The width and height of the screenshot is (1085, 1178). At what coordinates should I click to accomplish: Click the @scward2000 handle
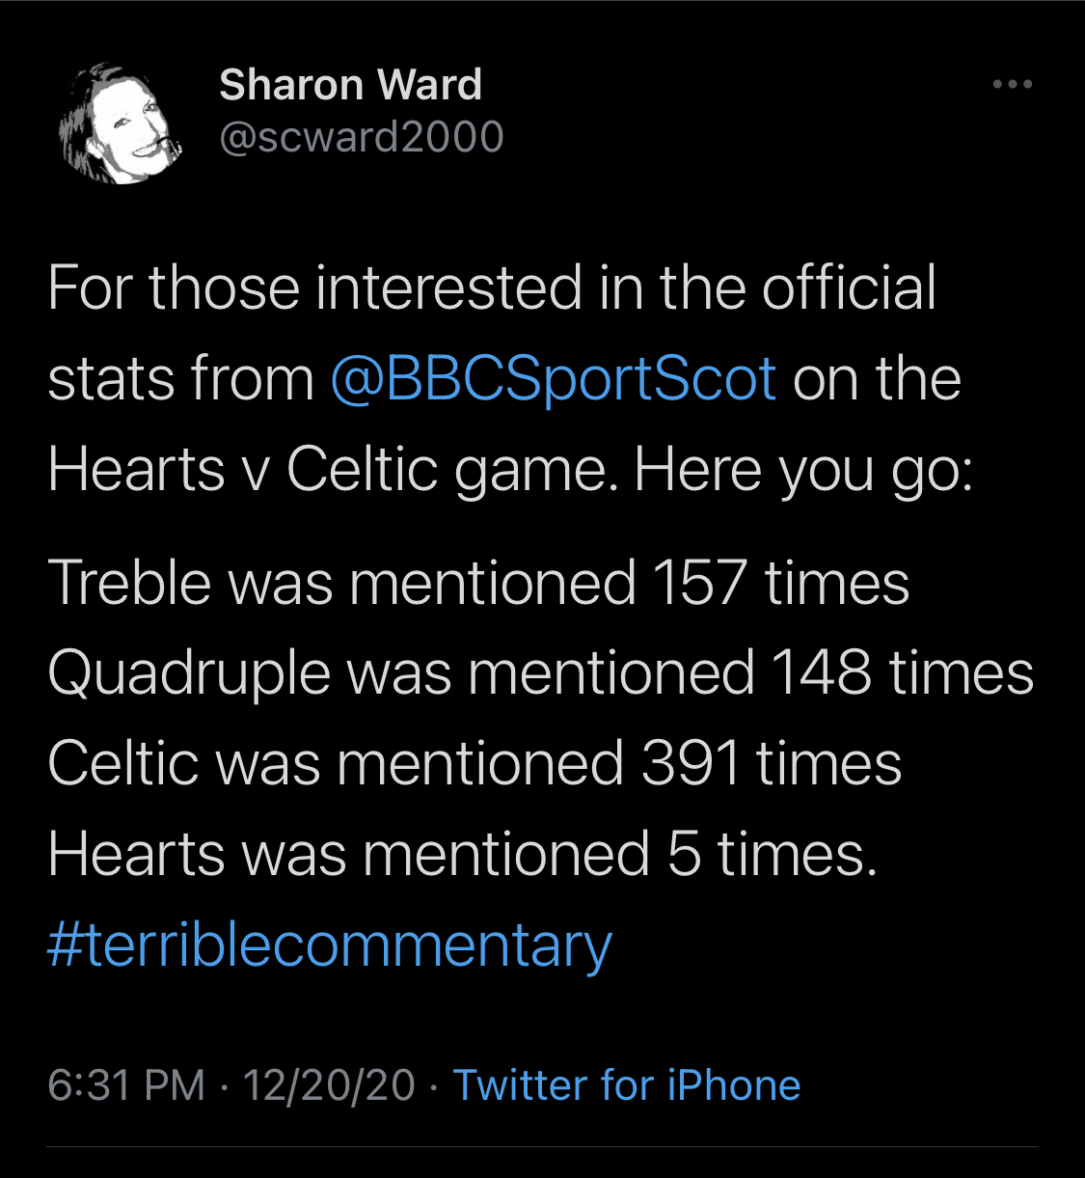point(361,137)
